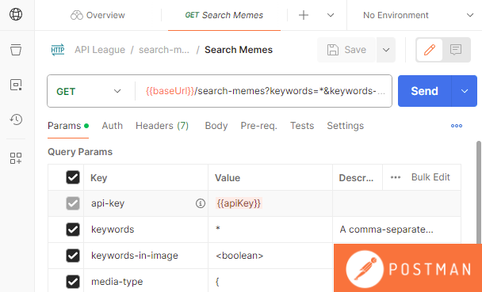
Task: Open Collections icon in the left sidebar
Action: tap(16, 50)
